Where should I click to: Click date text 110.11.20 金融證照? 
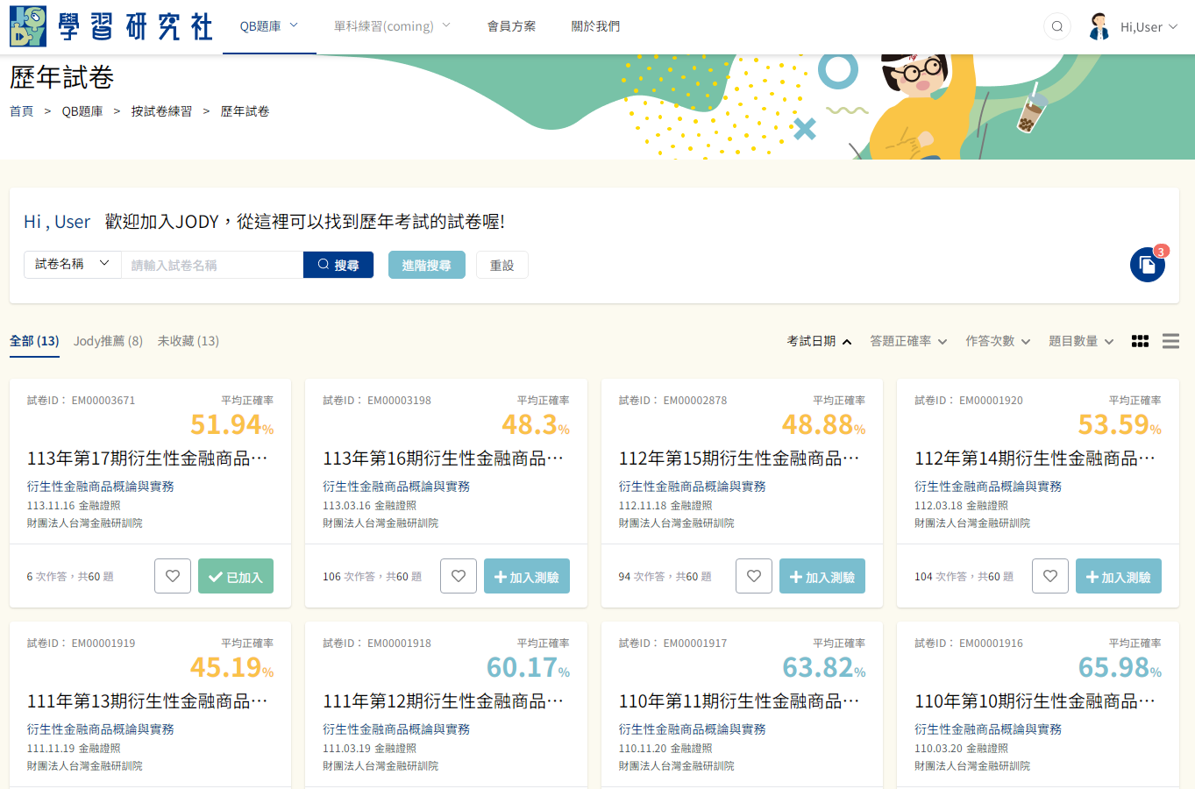click(x=665, y=749)
